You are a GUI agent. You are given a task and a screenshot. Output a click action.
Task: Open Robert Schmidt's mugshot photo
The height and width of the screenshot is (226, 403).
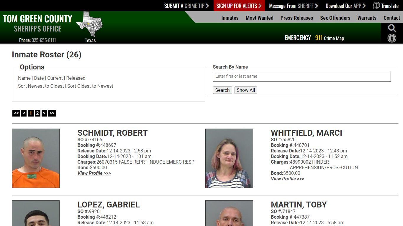[x=36, y=158]
